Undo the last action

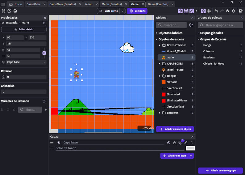point(216,11)
